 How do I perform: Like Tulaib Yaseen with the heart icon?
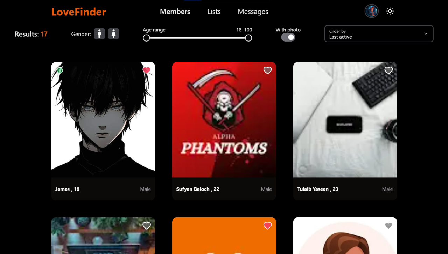point(388,70)
